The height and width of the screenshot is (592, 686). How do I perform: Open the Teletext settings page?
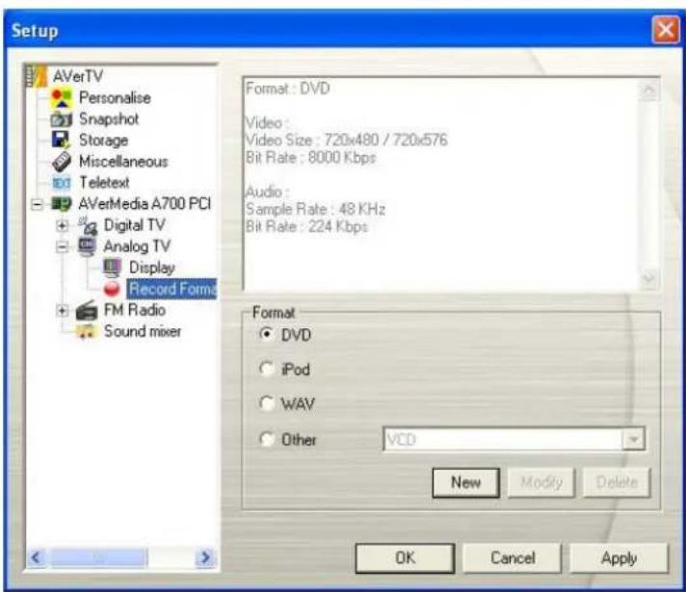(x=104, y=182)
